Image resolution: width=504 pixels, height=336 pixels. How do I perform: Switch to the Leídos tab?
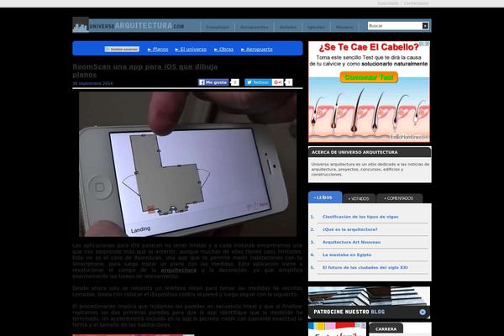[x=325, y=197]
